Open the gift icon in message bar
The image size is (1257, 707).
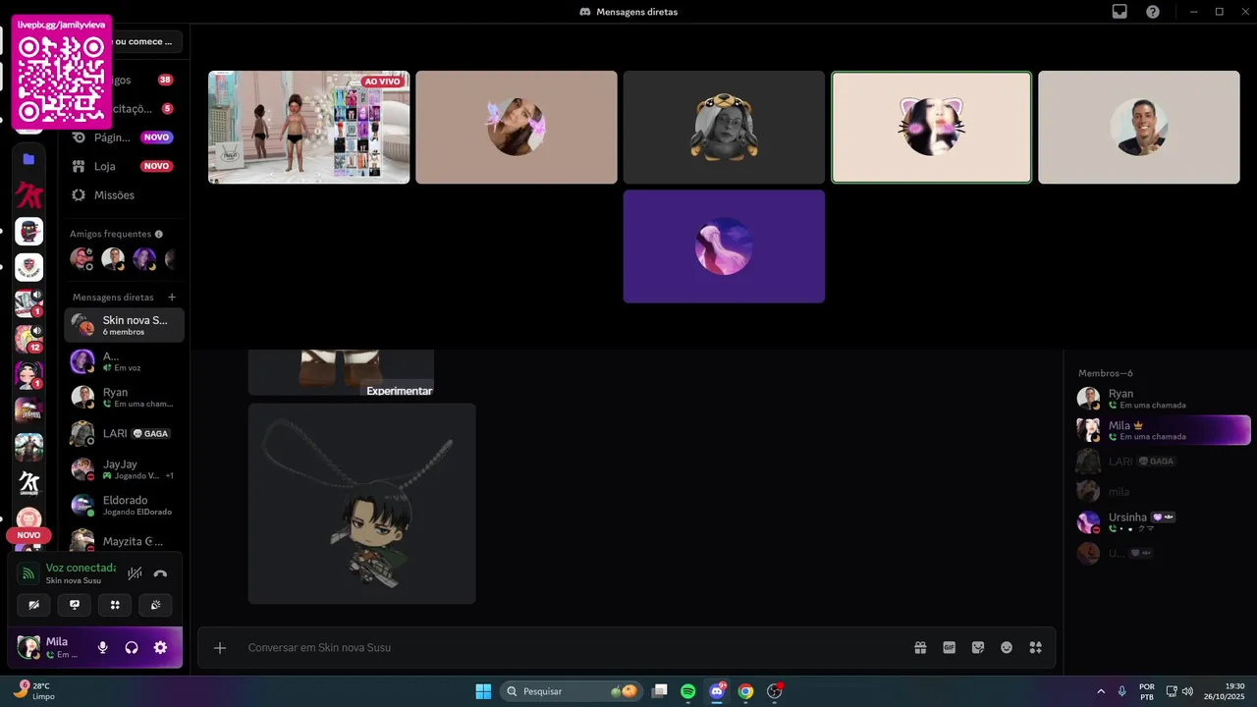[x=920, y=648]
